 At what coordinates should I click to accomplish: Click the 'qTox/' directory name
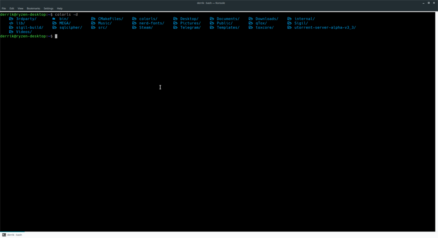pos(261,23)
